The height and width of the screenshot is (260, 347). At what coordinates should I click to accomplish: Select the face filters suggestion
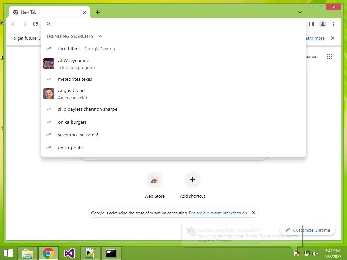point(173,49)
